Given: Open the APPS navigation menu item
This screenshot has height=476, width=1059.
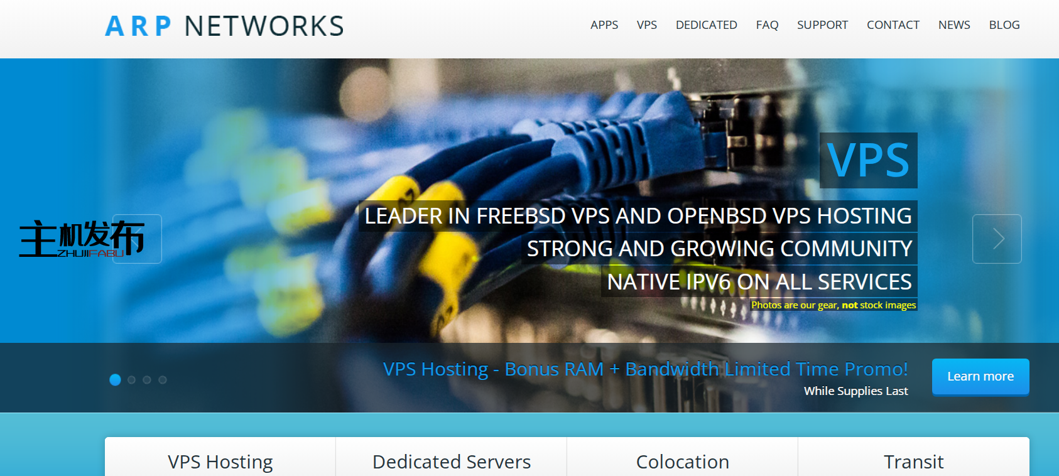Looking at the screenshot, I should 604,25.
